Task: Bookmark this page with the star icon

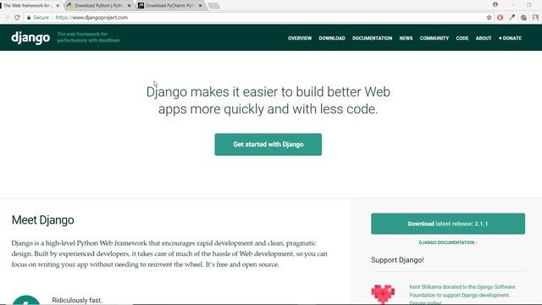Action: point(489,18)
